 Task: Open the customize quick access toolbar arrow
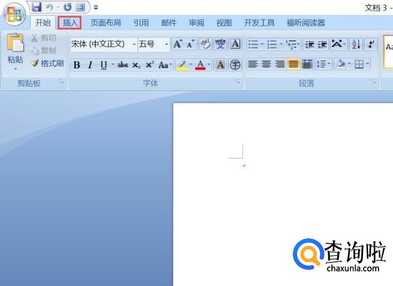tap(96, 7)
